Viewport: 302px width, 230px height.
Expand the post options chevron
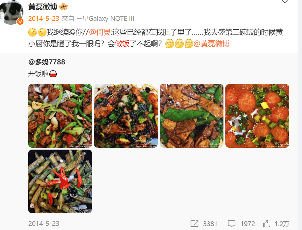(285, 2)
